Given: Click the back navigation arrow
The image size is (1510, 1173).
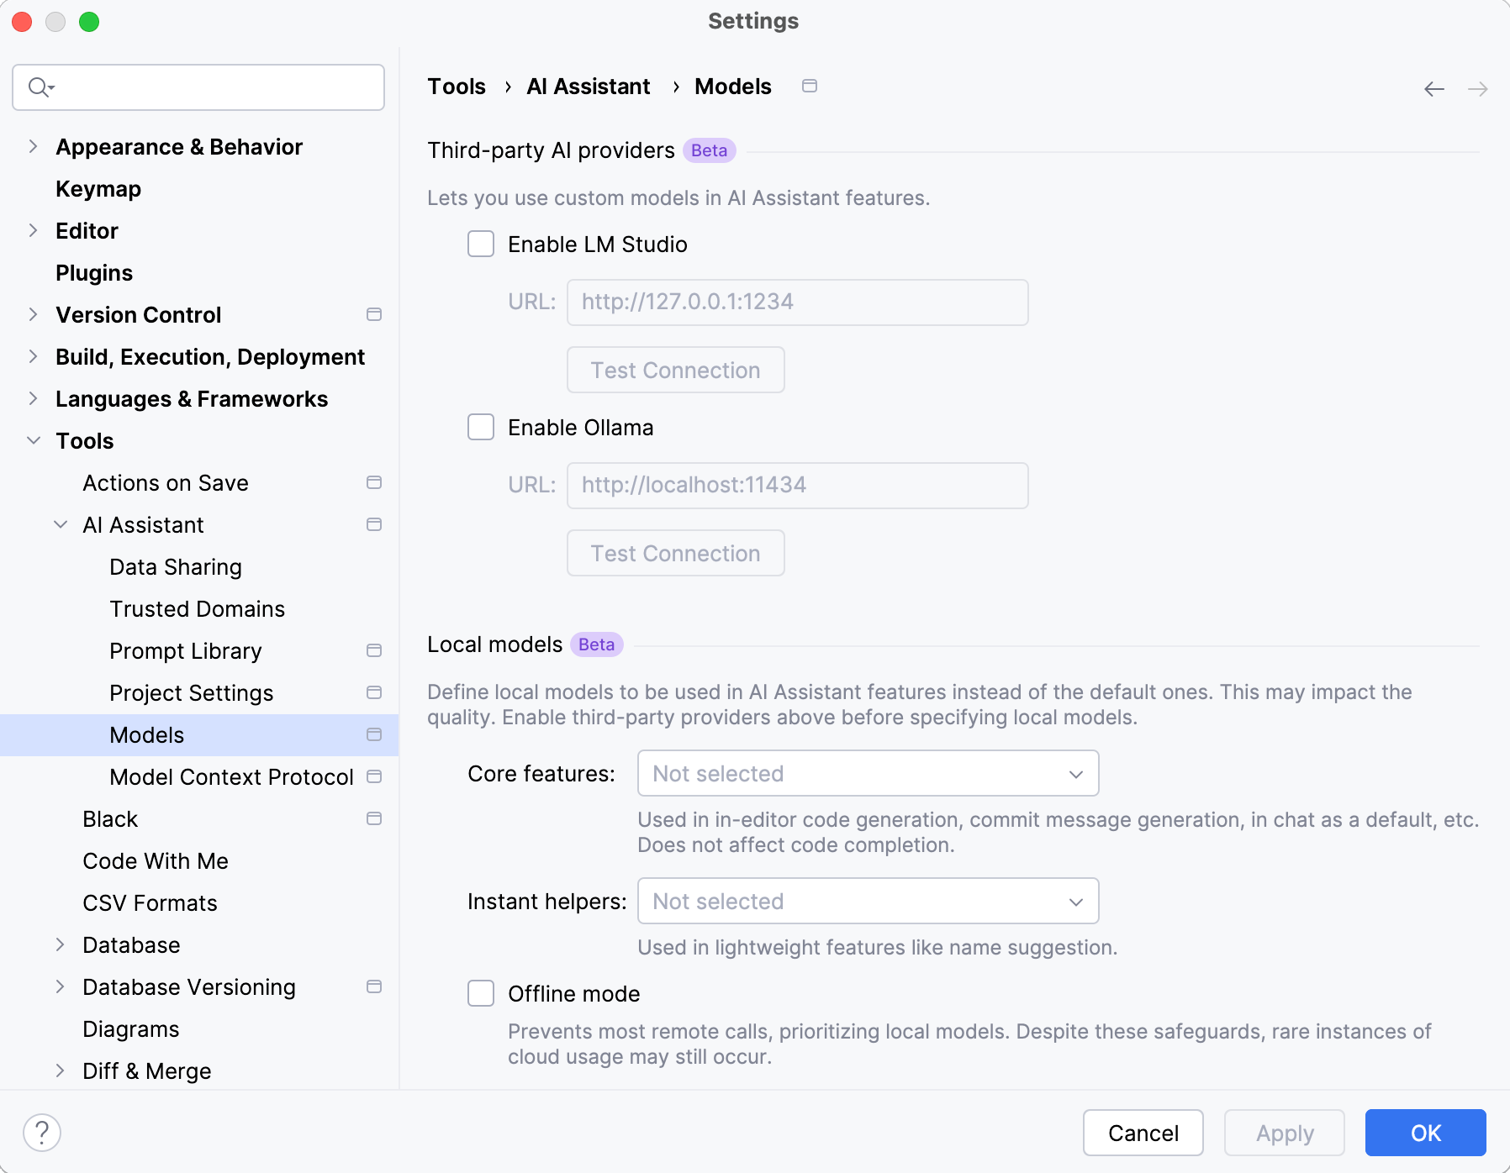Looking at the screenshot, I should [x=1434, y=89].
